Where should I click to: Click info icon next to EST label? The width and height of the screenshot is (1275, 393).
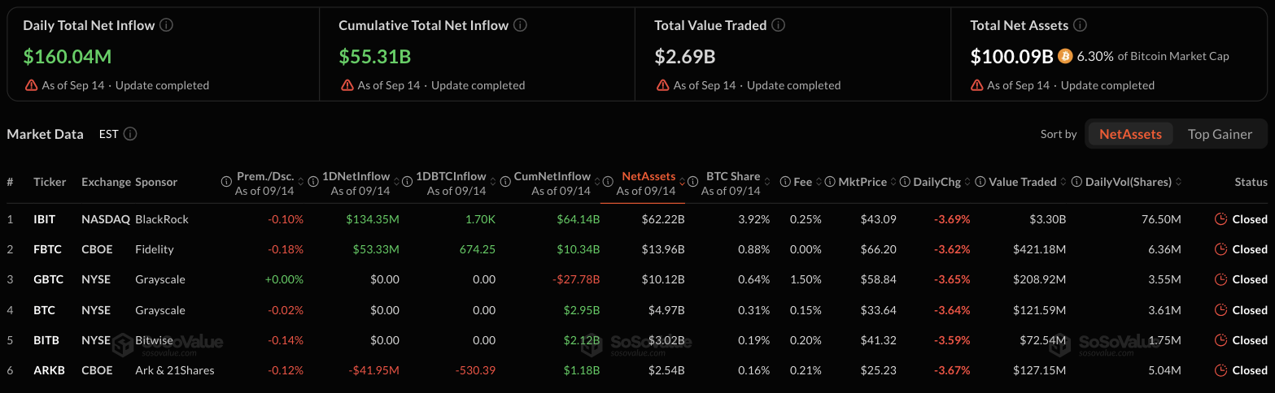[130, 134]
